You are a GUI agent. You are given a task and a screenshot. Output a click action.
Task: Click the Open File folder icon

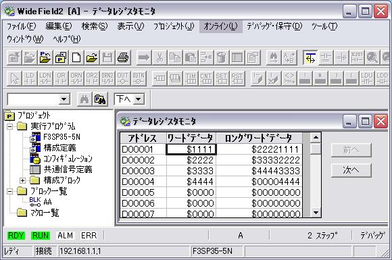pos(92,57)
